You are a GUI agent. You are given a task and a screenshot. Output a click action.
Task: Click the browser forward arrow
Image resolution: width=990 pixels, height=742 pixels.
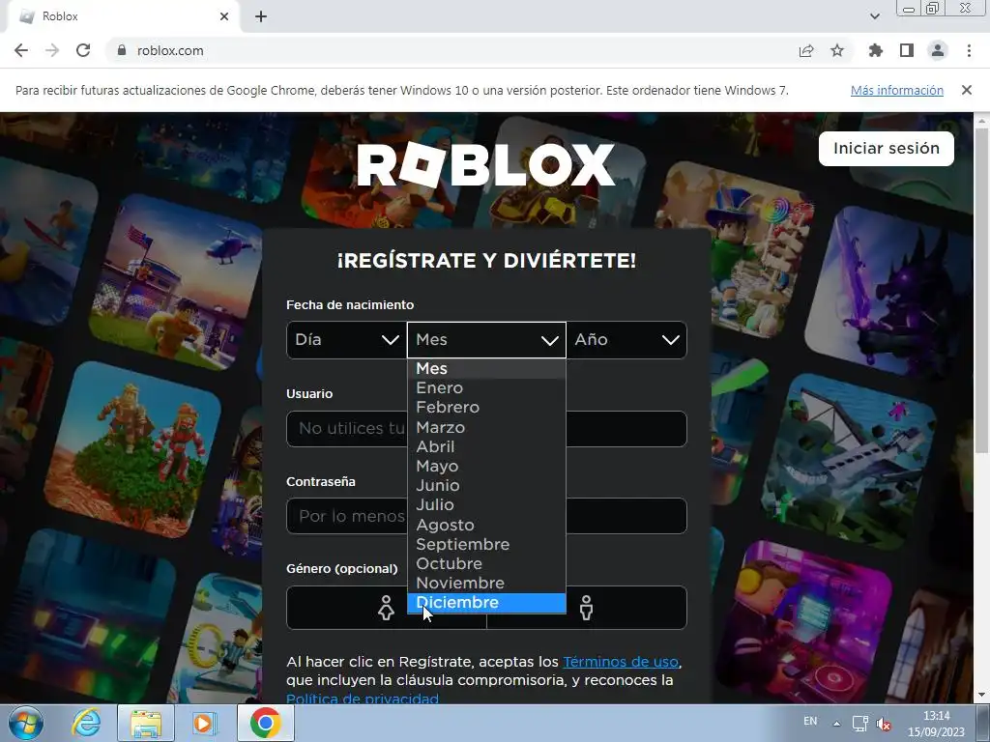pyautogui.click(x=52, y=50)
